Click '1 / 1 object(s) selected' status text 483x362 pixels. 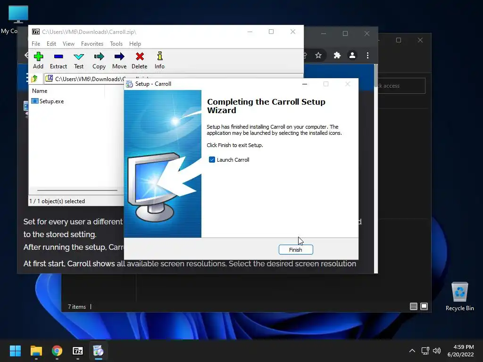[57, 201]
